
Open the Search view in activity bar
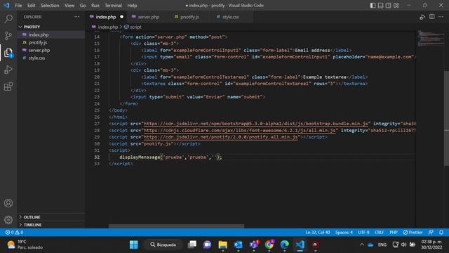pyautogui.click(x=8, y=19)
